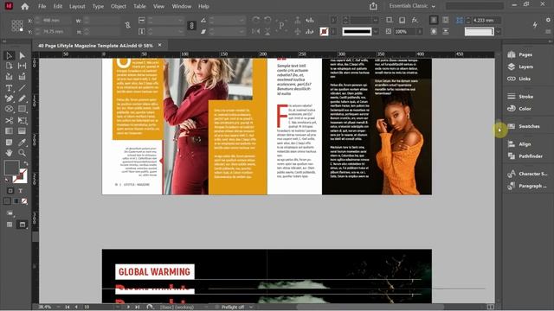This screenshot has height=311, width=554.
Task: Select the Selection tool arrow
Action: coord(10,55)
